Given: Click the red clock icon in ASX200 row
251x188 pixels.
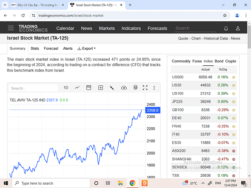Looking at the screenshot, I should click(x=234, y=151).
